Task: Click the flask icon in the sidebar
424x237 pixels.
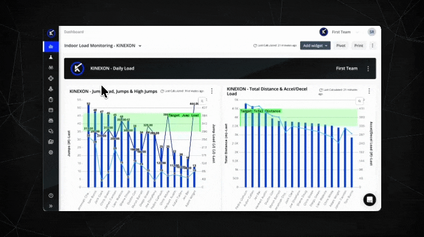Action: 51,57
